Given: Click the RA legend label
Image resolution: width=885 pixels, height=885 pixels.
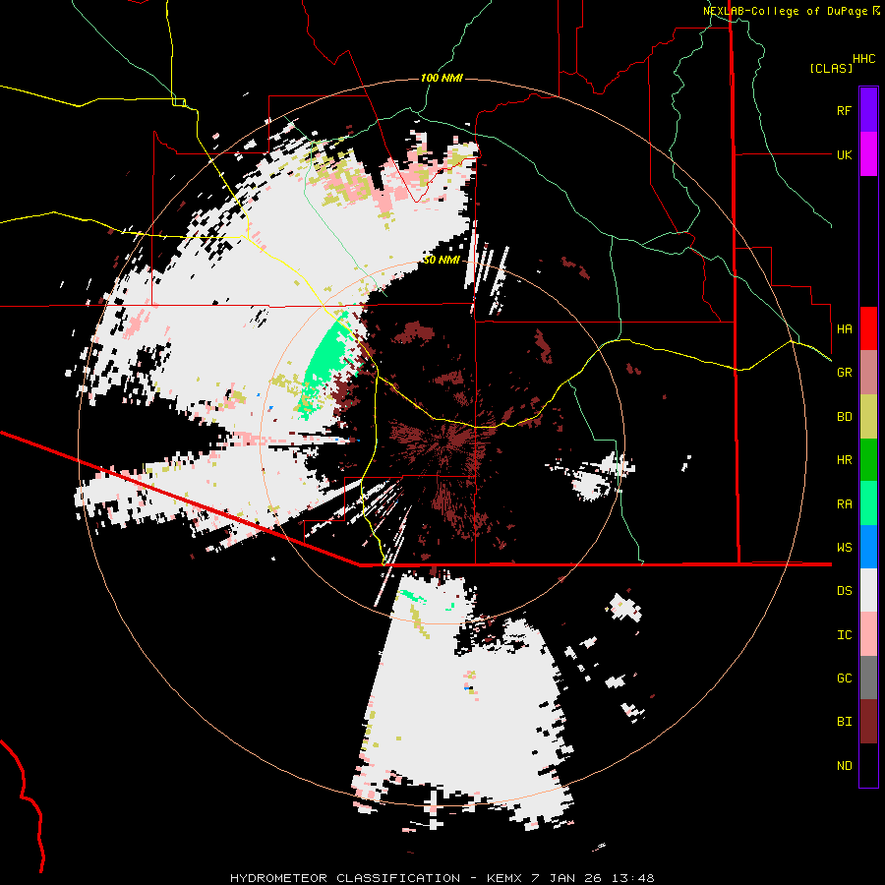Looking at the screenshot, I should pyautogui.click(x=844, y=504).
